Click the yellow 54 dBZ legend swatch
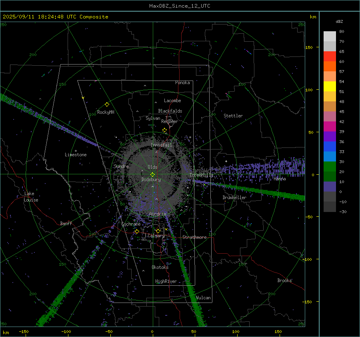Image resolution: width=360 pixels, height=337 pixels. pyautogui.click(x=330, y=87)
